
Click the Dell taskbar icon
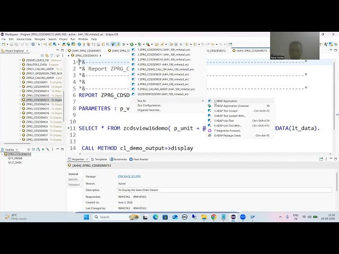185,217
